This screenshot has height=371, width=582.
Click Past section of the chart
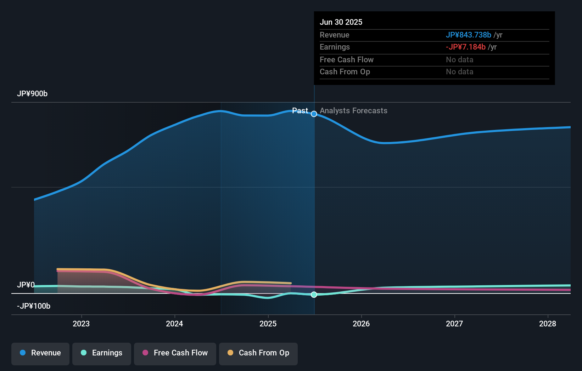click(300, 110)
